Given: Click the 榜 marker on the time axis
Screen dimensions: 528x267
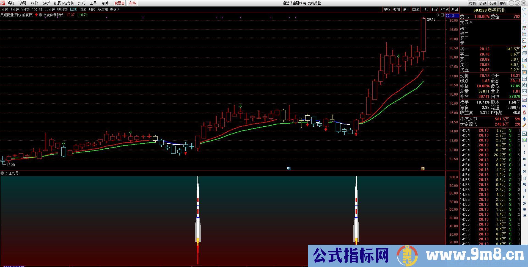Looking at the screenshot, I should pyautogui.click(x=423, y=168).
